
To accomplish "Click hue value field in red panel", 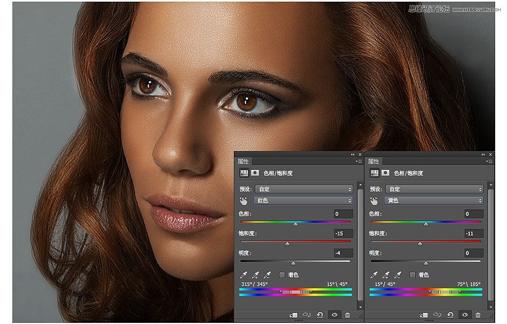I will click(x=344, y=214).
